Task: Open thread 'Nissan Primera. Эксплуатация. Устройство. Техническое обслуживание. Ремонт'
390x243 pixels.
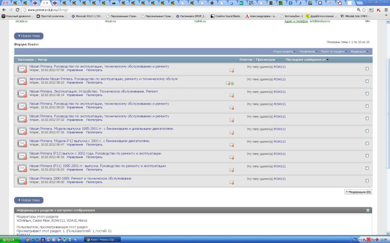Action: pos(94,91)
